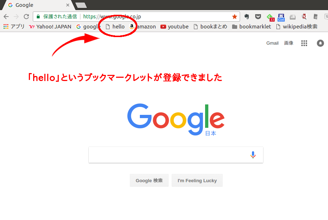328x220 pixels.
Task: Open a new browser tab
Action: click(81, 5)
